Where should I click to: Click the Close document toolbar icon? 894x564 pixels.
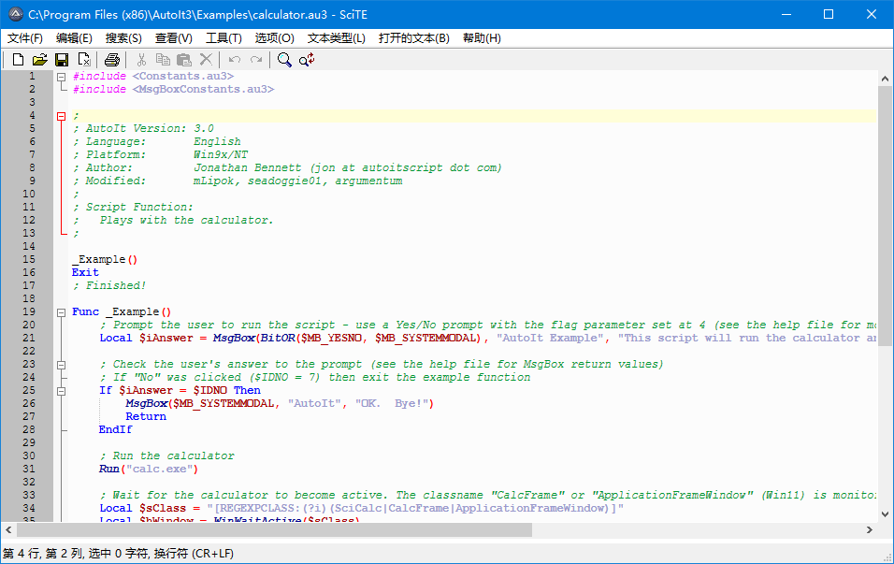[x=84, y=59]
